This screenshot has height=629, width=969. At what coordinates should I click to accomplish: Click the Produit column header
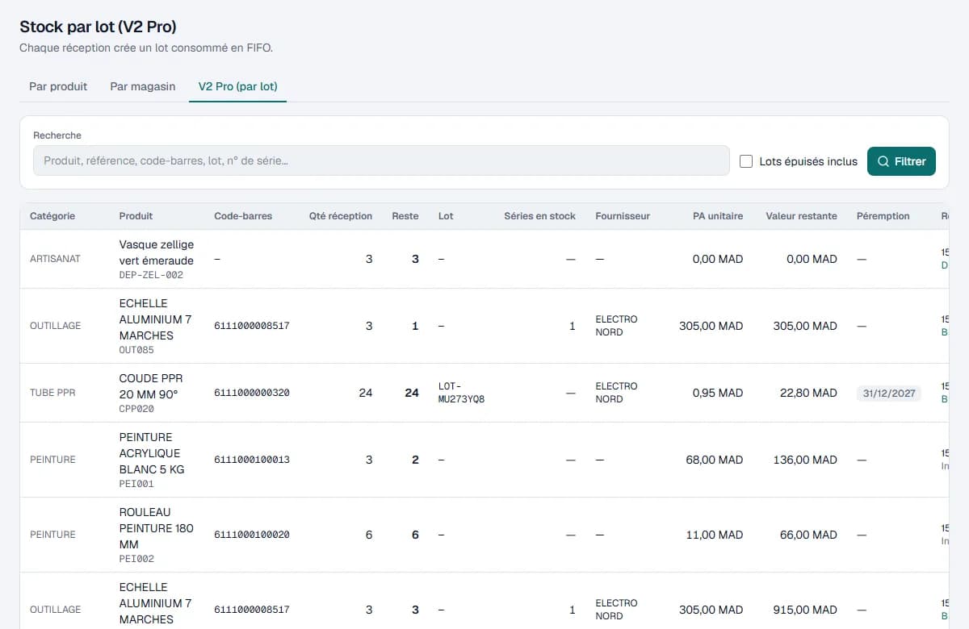coord(136,216)
